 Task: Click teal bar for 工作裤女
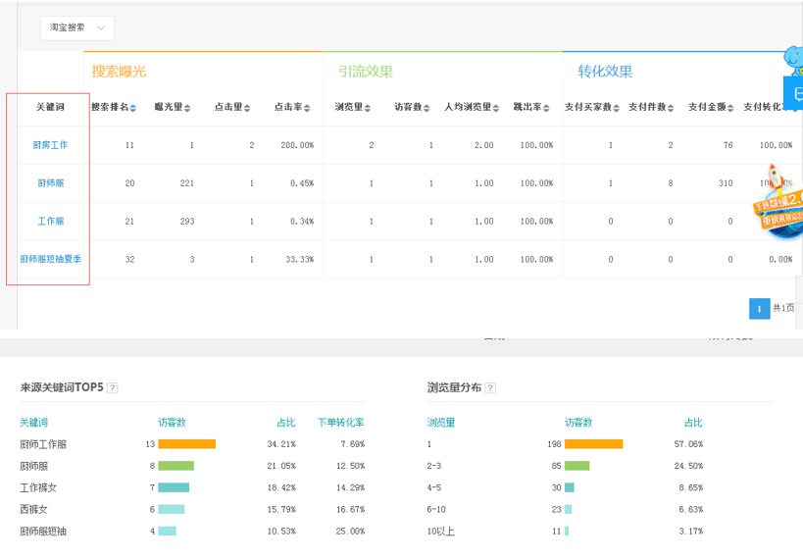point(174,487)
